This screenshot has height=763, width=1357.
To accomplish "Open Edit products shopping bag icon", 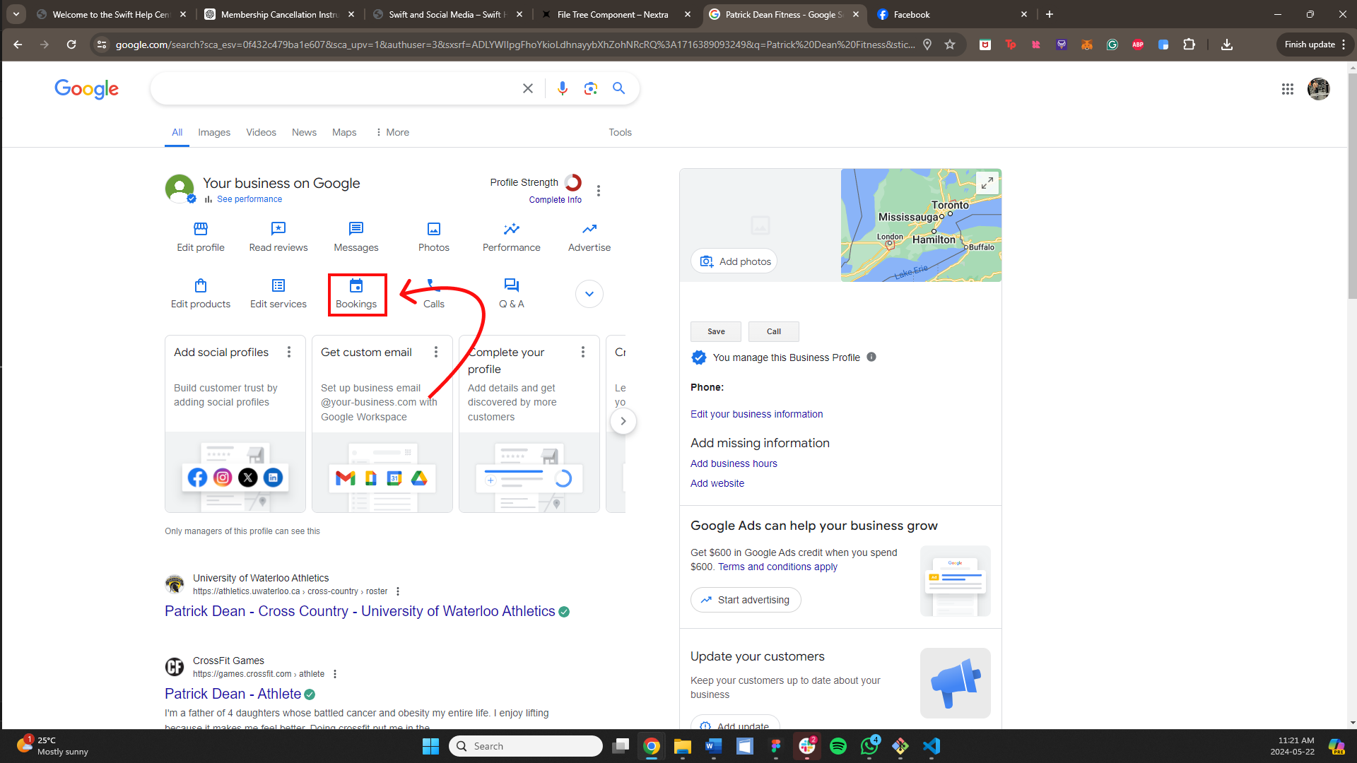I will [x=201, y=286].
